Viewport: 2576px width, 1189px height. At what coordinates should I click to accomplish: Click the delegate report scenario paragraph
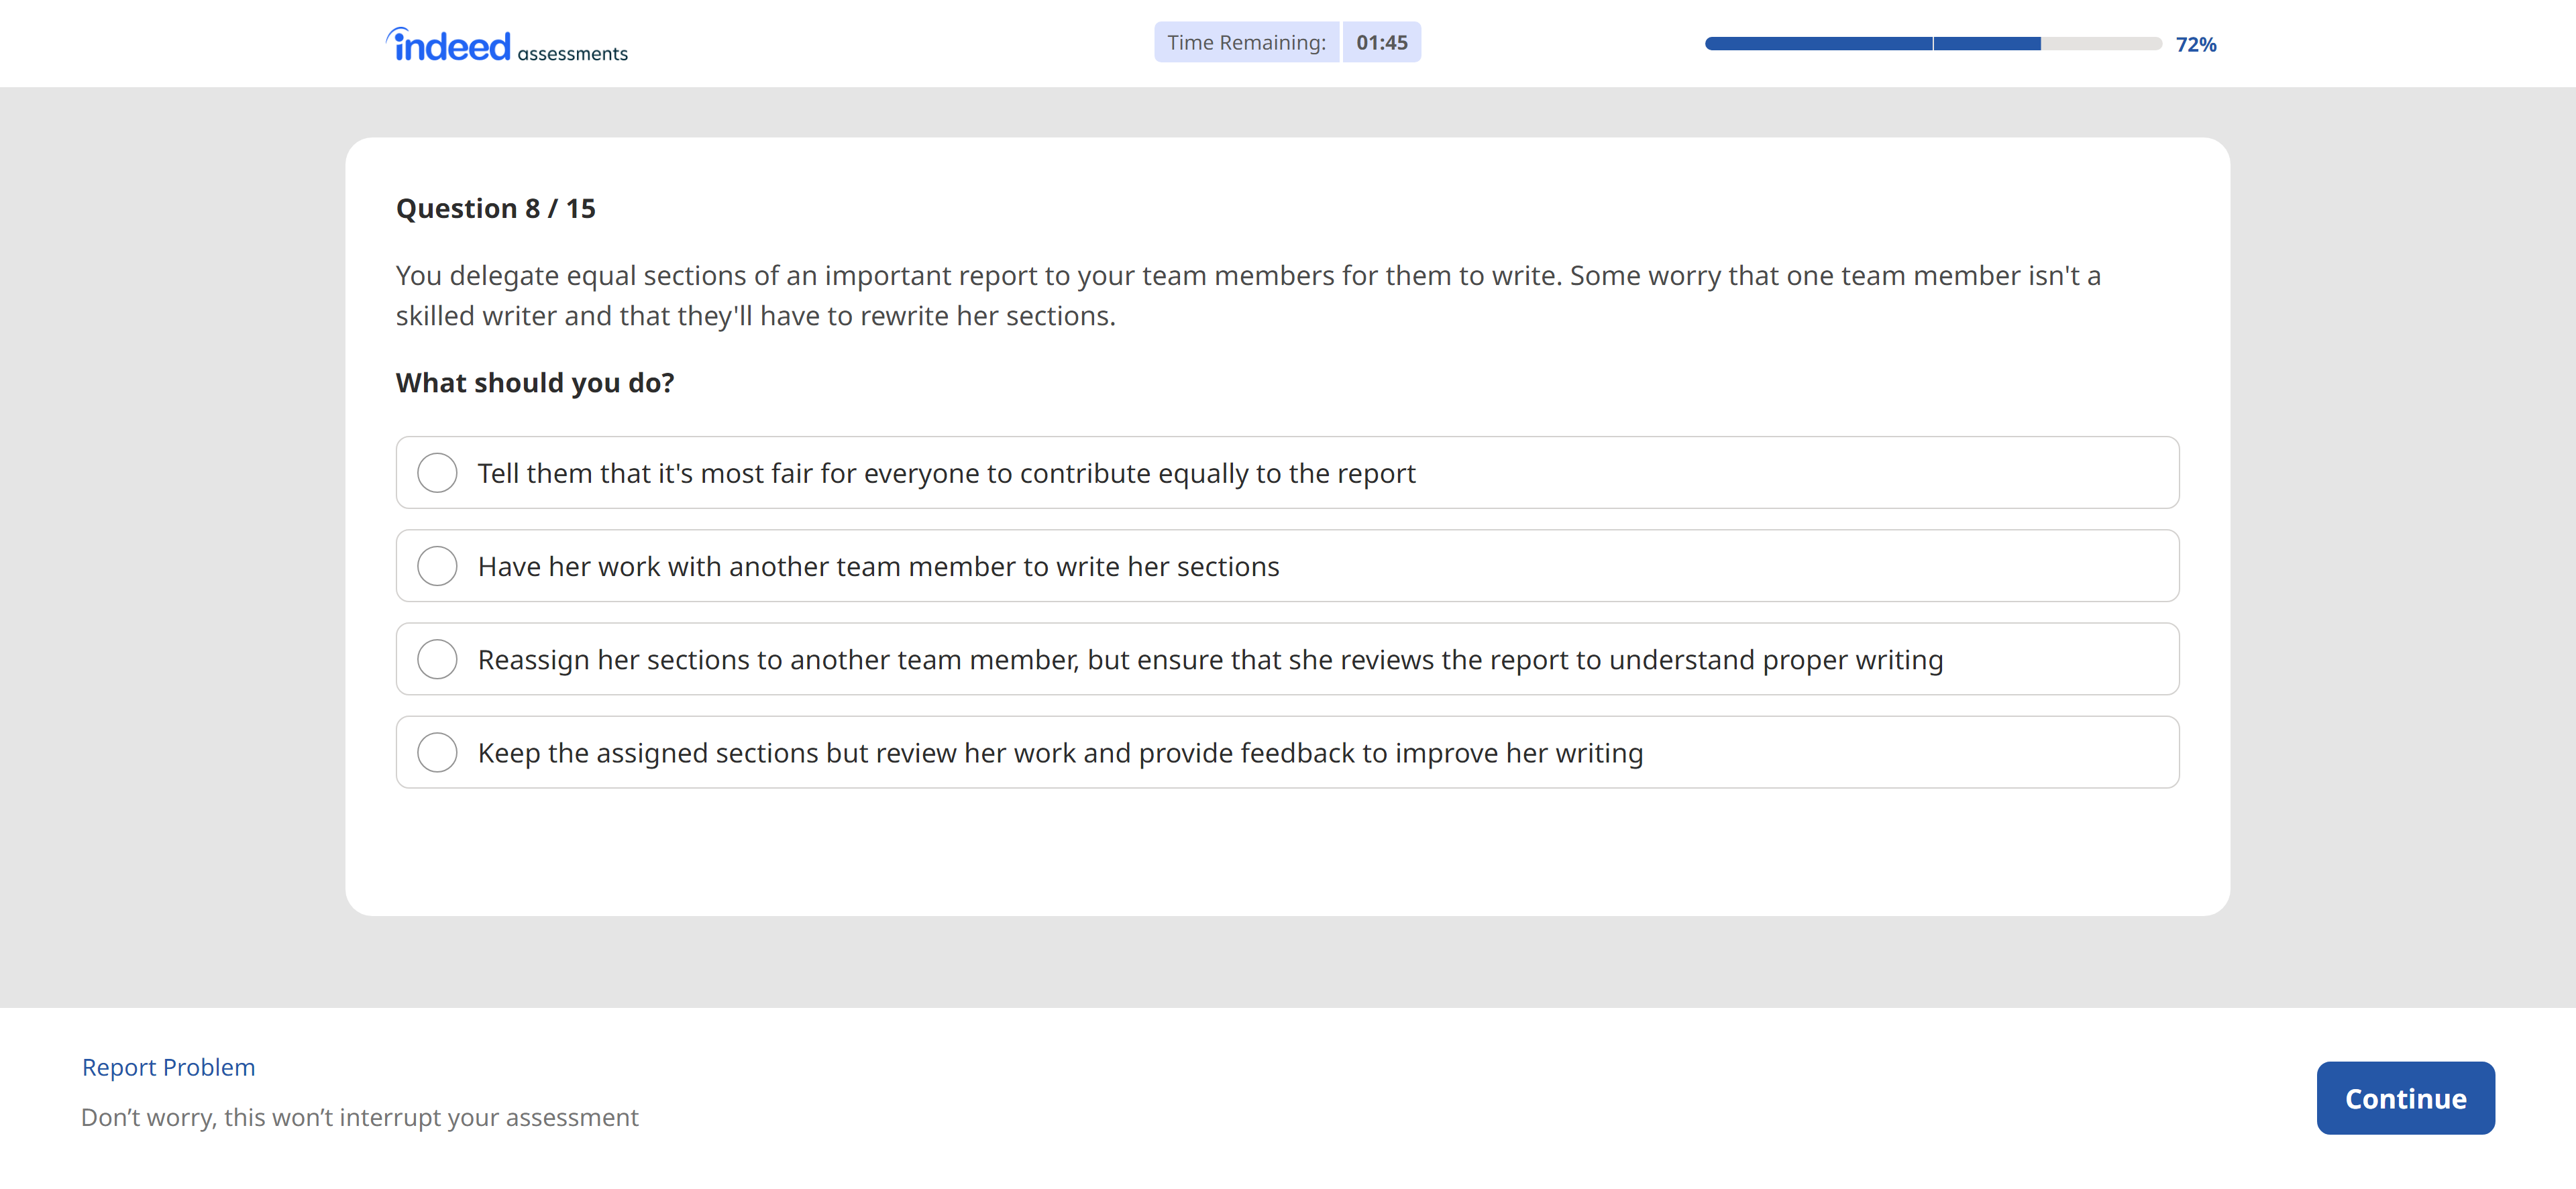click(1248, 295)
